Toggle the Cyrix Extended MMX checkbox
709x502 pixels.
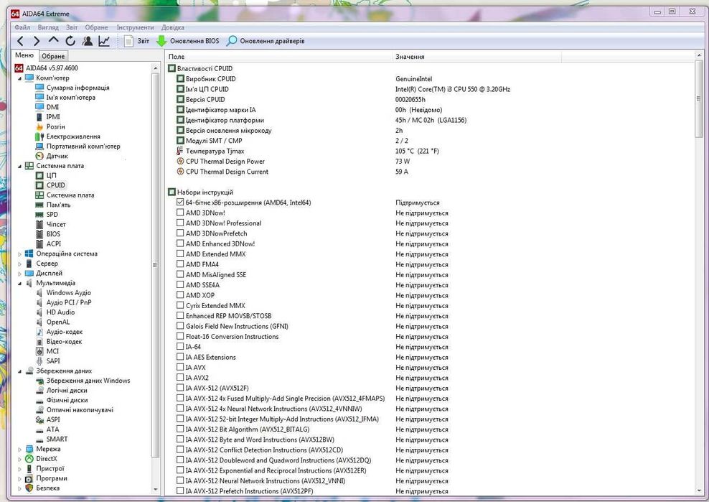pyautogui.click(x=180, y=305)
